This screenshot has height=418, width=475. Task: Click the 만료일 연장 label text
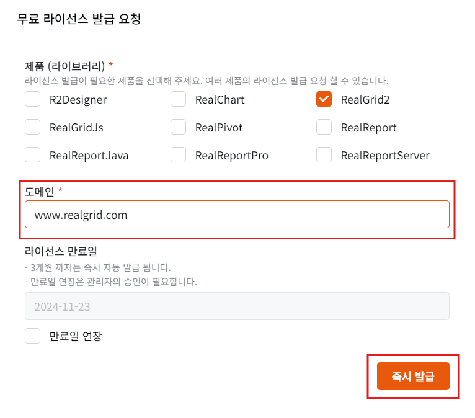pyautogui.click(x=76, y=336)
